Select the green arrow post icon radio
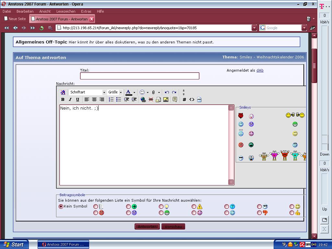332x249 pixels. tap(128, 207)
